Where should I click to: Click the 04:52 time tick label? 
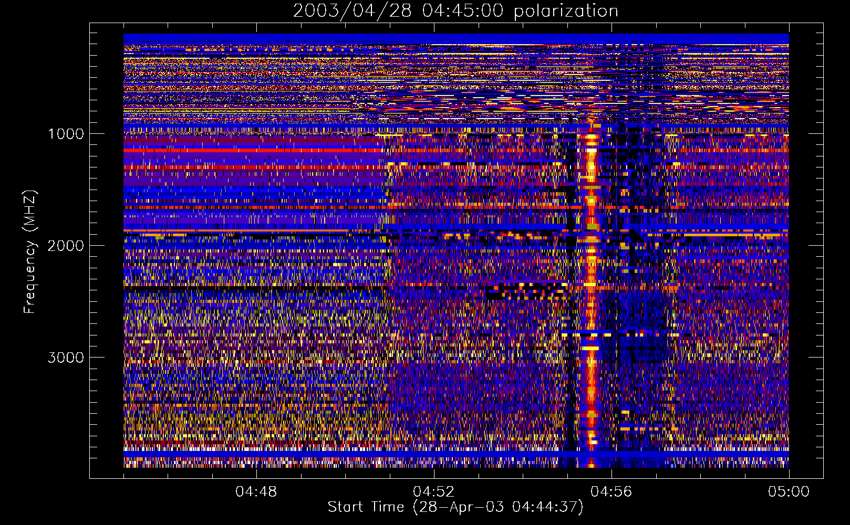click(x=434, y=492)
